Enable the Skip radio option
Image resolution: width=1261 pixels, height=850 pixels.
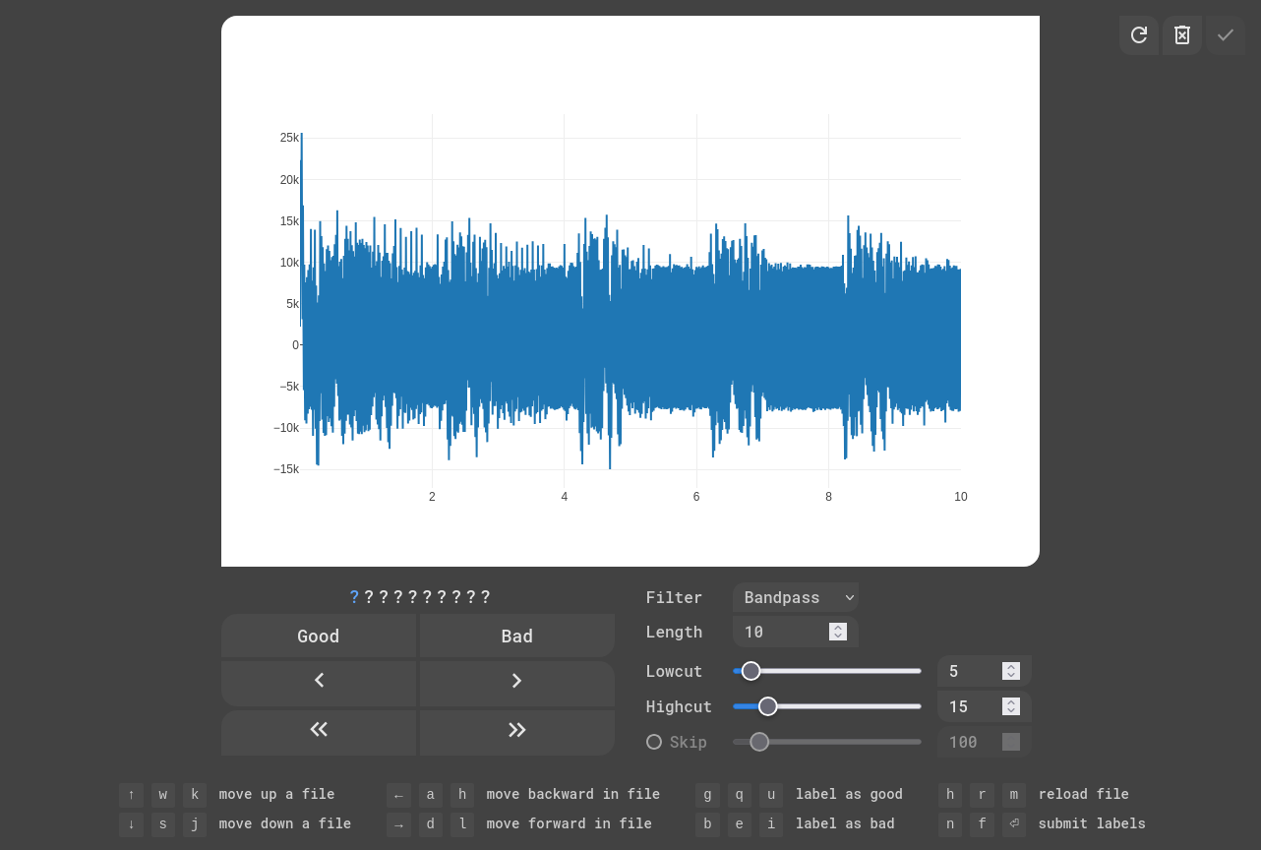pos(654,742)
